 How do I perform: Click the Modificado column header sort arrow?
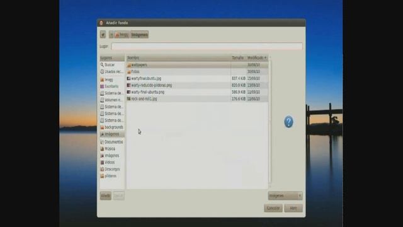[266, 57]
